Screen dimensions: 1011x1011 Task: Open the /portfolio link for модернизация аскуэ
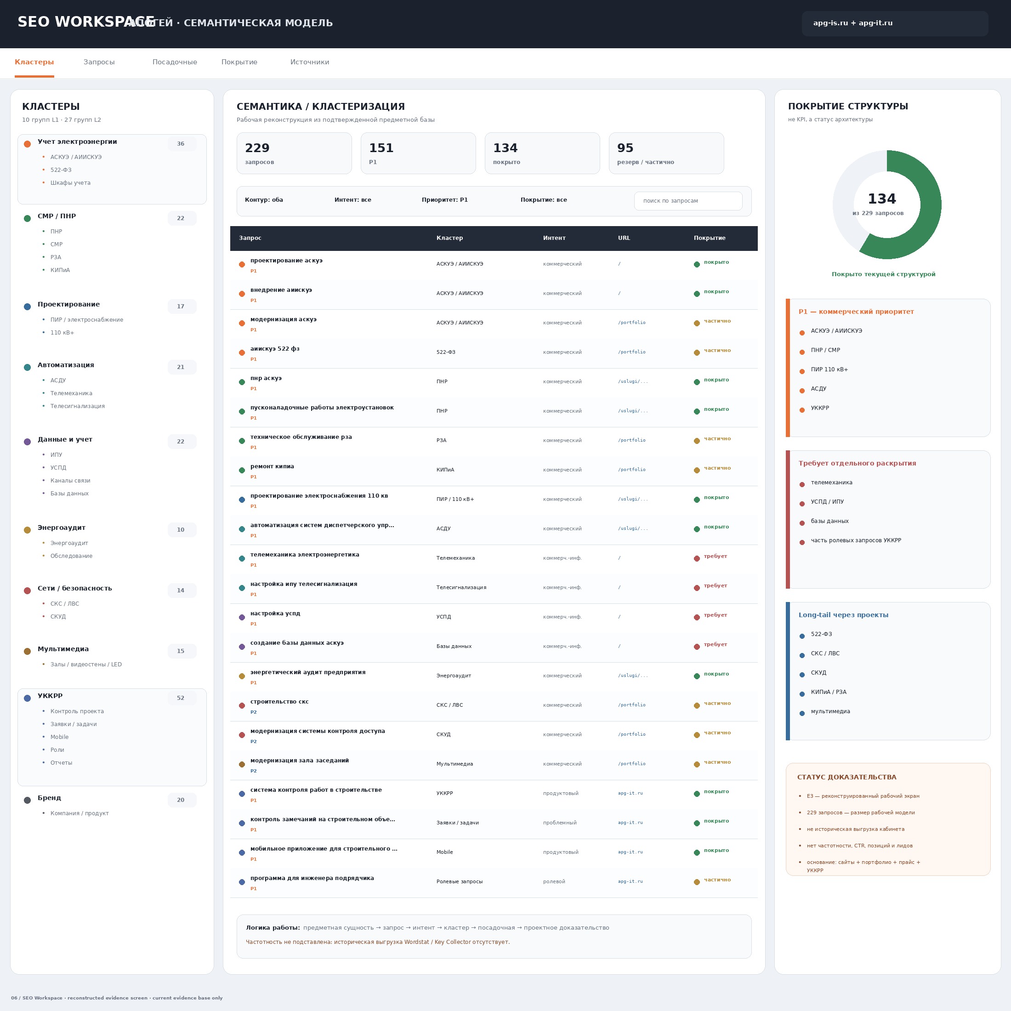[631, 322]
